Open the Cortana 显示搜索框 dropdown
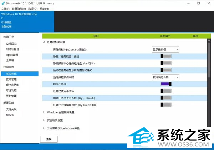 (165, 50)
